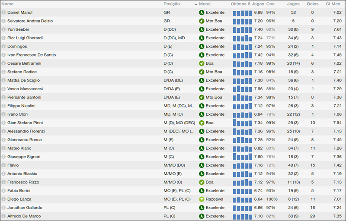Sort table by Nome column header
Viewport: 346px width, 221px height.
(x=8, y=4)
